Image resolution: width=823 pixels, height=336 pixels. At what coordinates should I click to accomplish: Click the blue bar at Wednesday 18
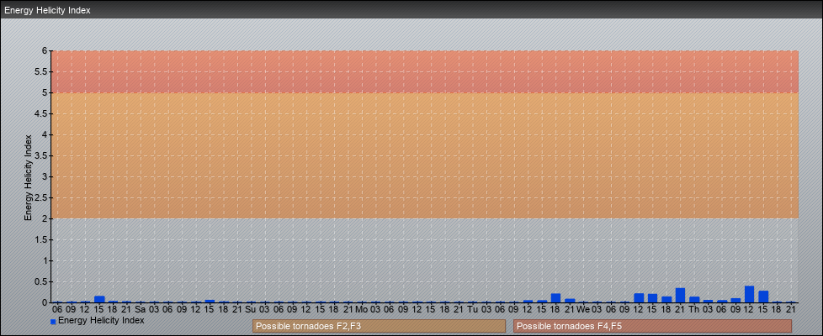click(x=666, y=299)
